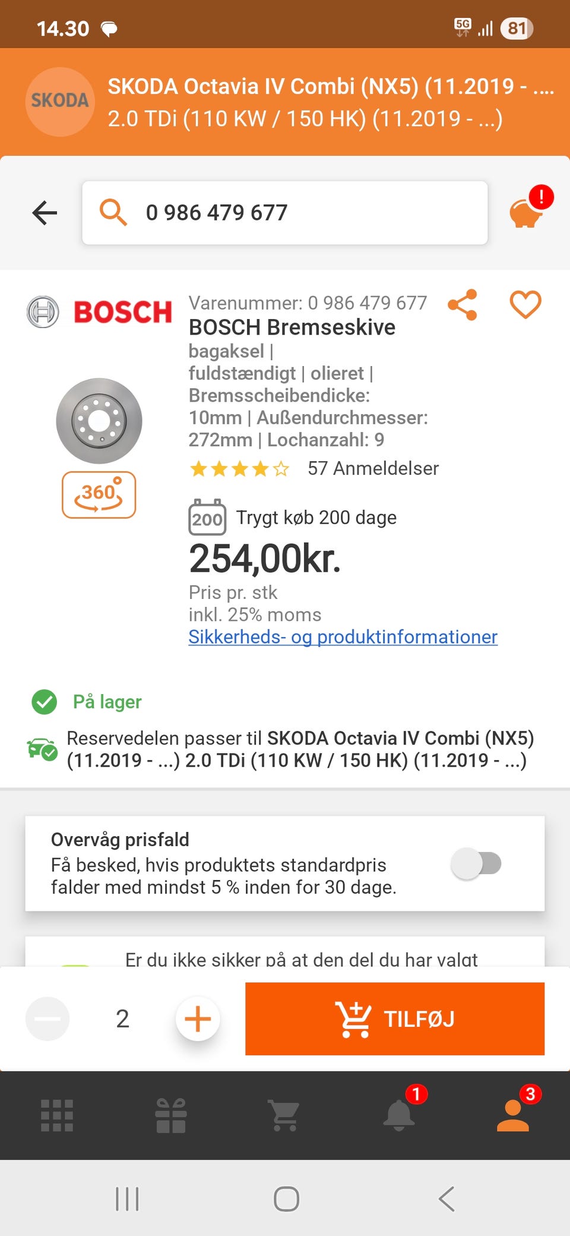Open the Sikkerheds- og produktinformationer link
Viewport: 570px width, 1236px height.
pyautogui.click(x=343, y=637)
